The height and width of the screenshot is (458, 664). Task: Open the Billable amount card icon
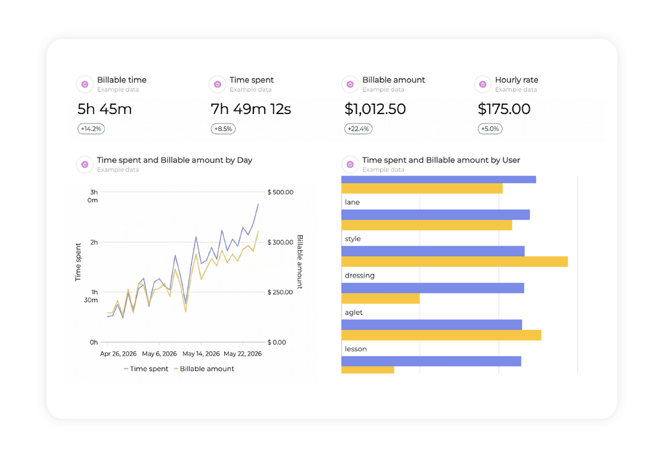click(x=350, y=84)
